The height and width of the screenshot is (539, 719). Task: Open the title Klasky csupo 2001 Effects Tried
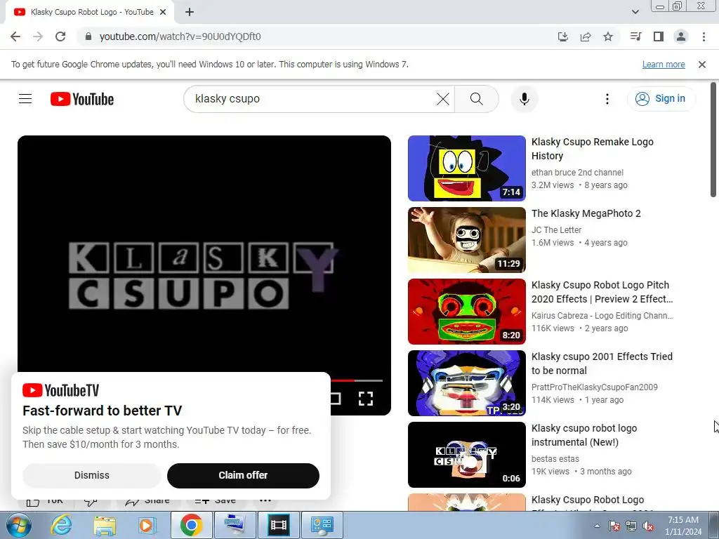tap(602, 364)
